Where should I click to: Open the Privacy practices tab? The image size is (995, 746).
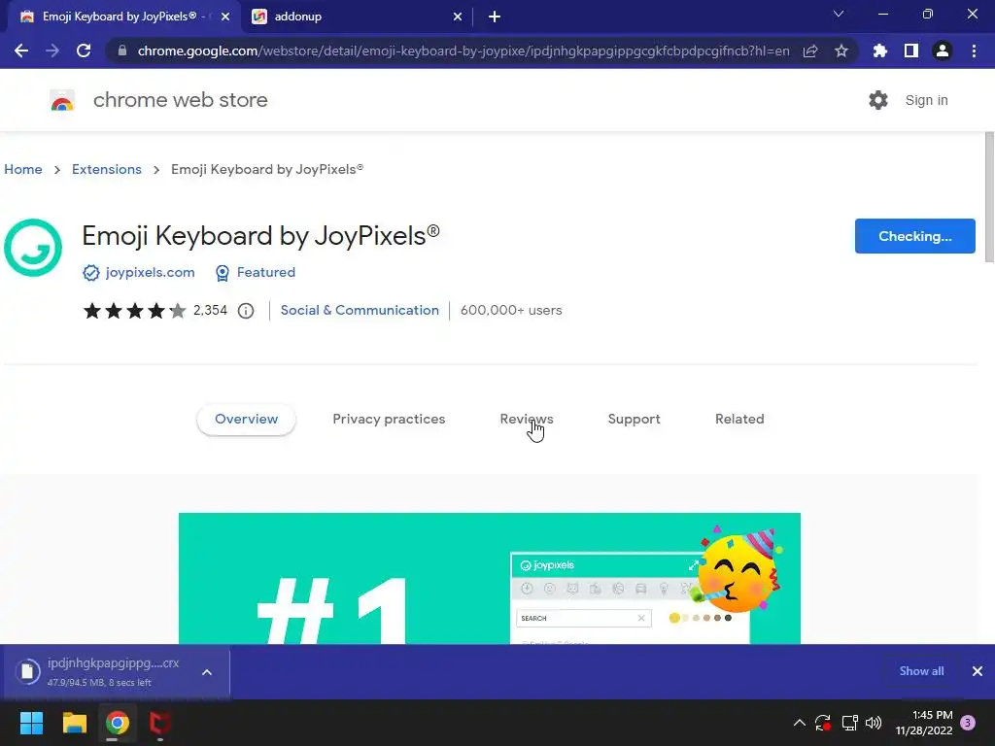389,420
